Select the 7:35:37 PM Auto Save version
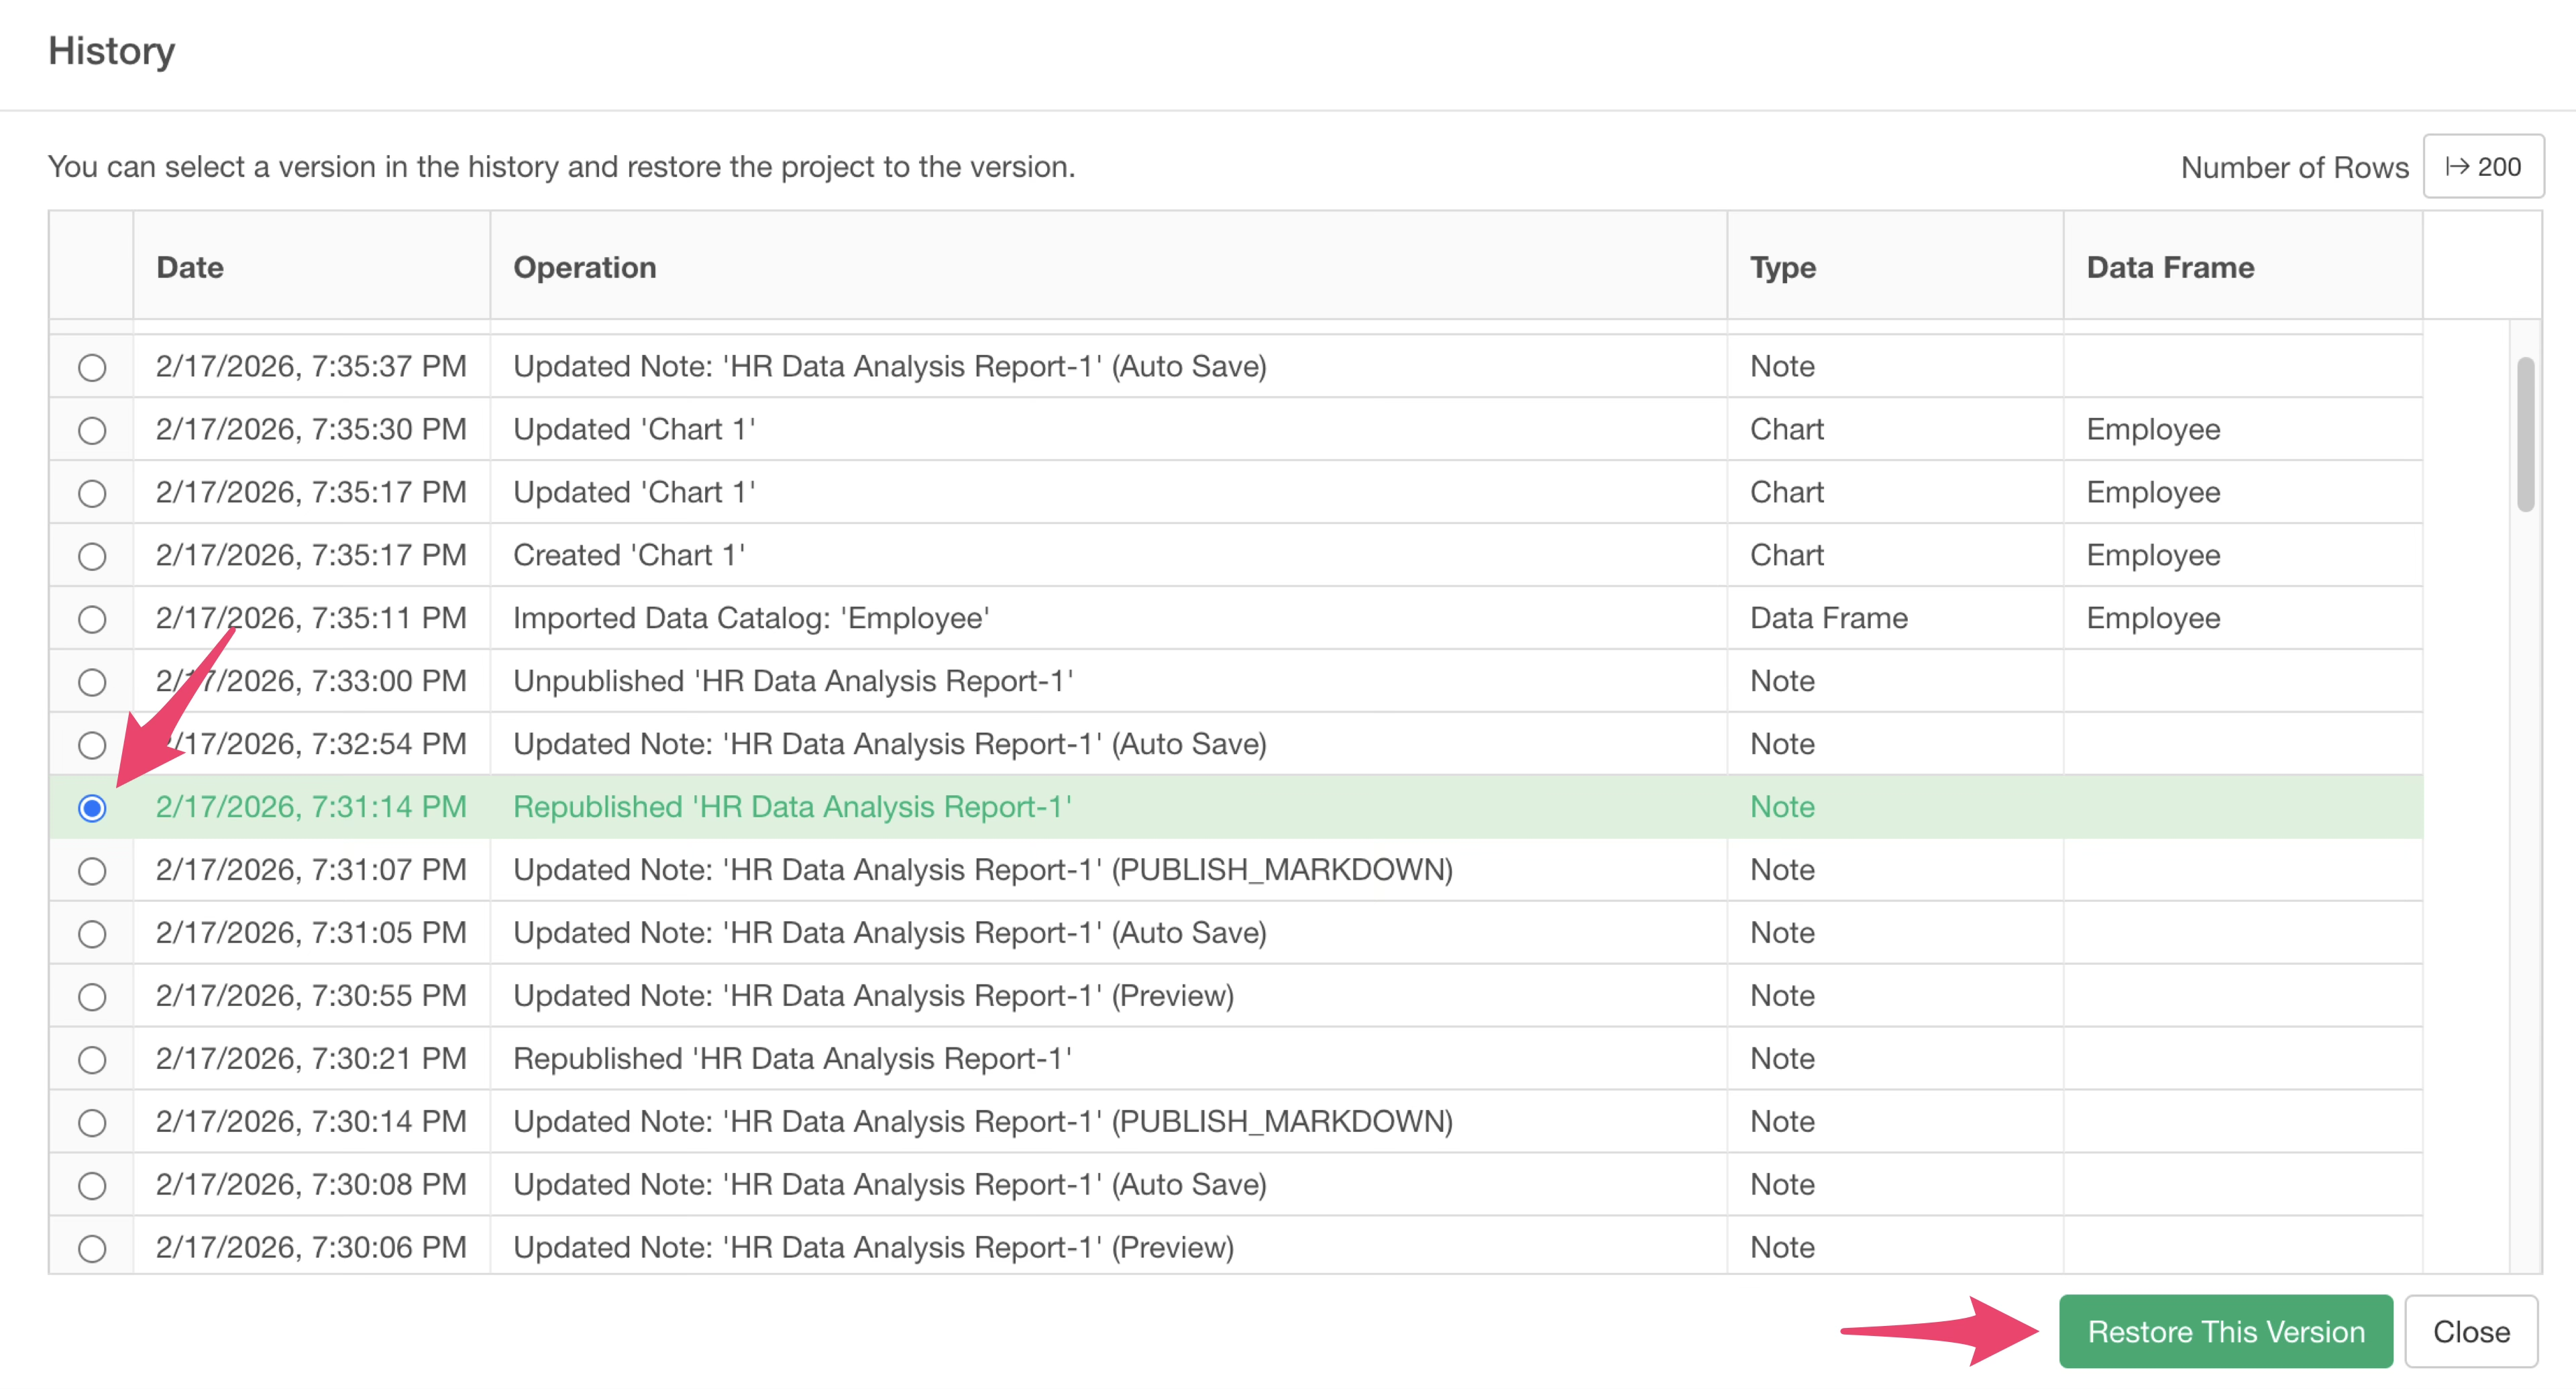The image size is (2576, 1389). click(92, 367)
